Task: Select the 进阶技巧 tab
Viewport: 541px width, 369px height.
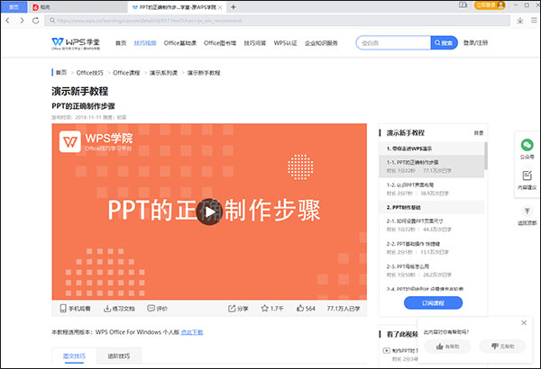Action: [119, 356]
